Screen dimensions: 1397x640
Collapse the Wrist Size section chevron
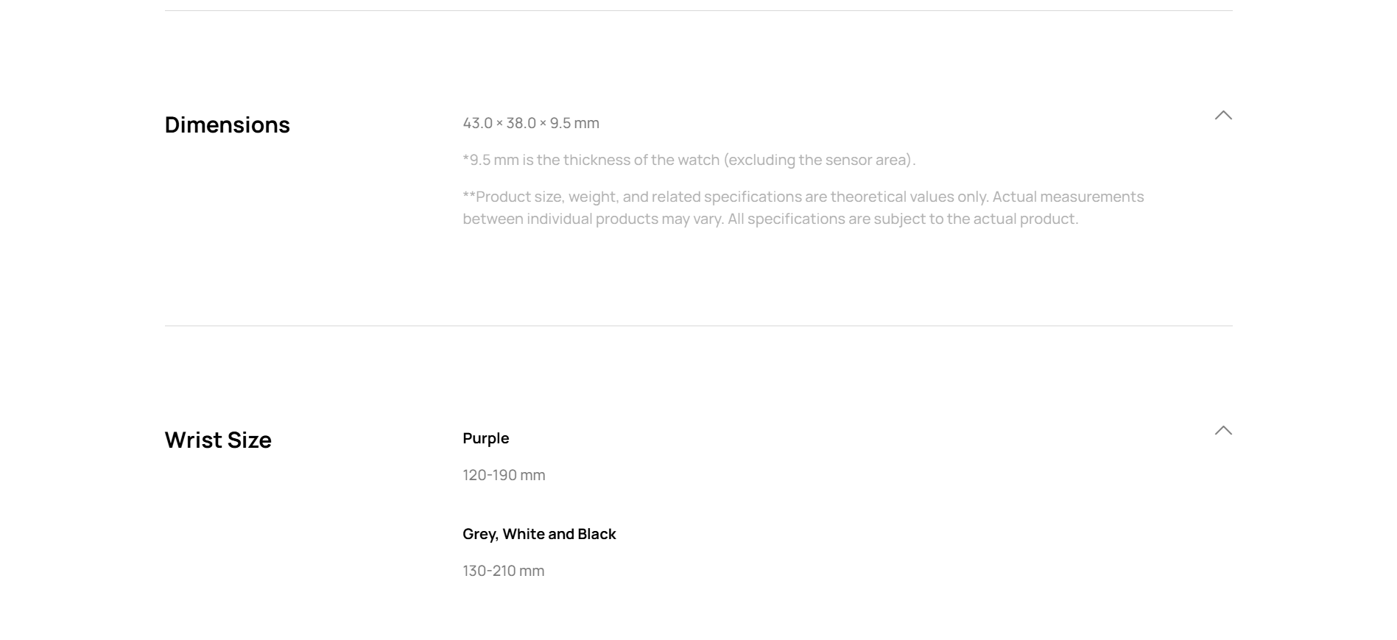click(1222, 431)
